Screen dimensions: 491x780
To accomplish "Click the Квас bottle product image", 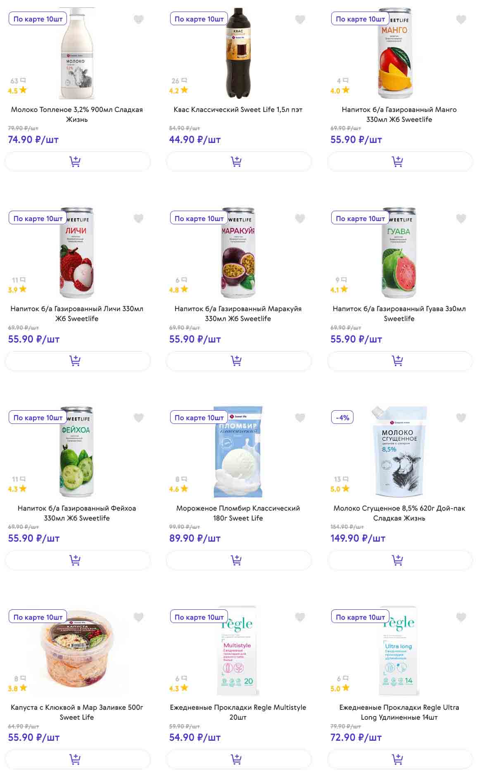I will click(x=238, y=54).
